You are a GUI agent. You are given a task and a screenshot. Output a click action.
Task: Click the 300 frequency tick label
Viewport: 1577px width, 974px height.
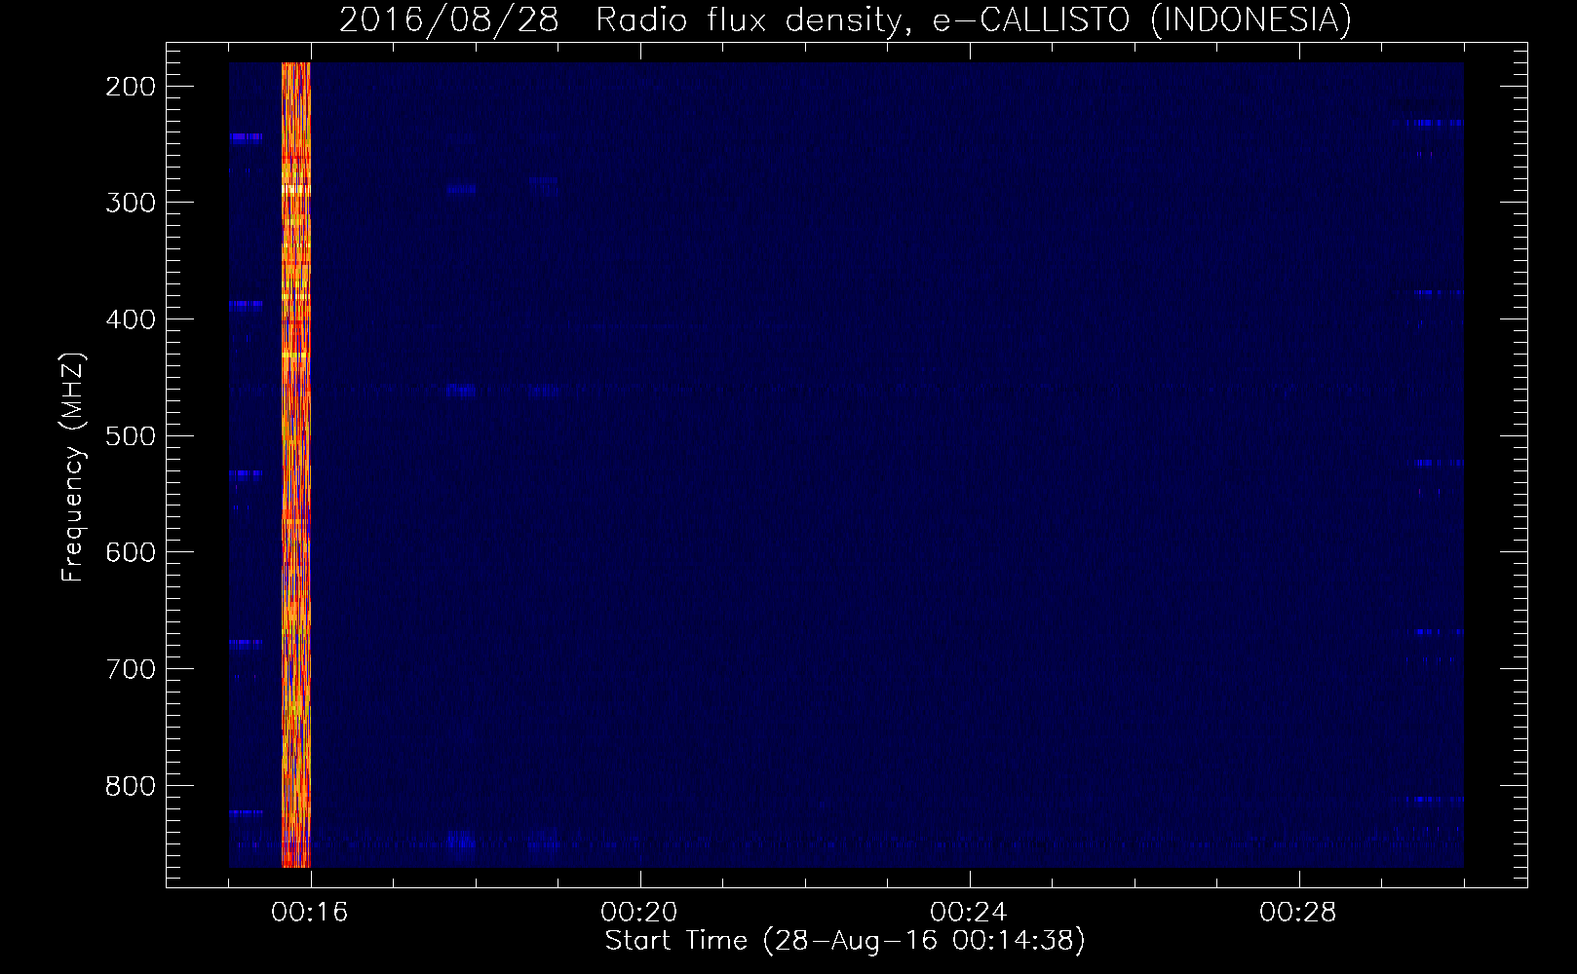[131, 203]
